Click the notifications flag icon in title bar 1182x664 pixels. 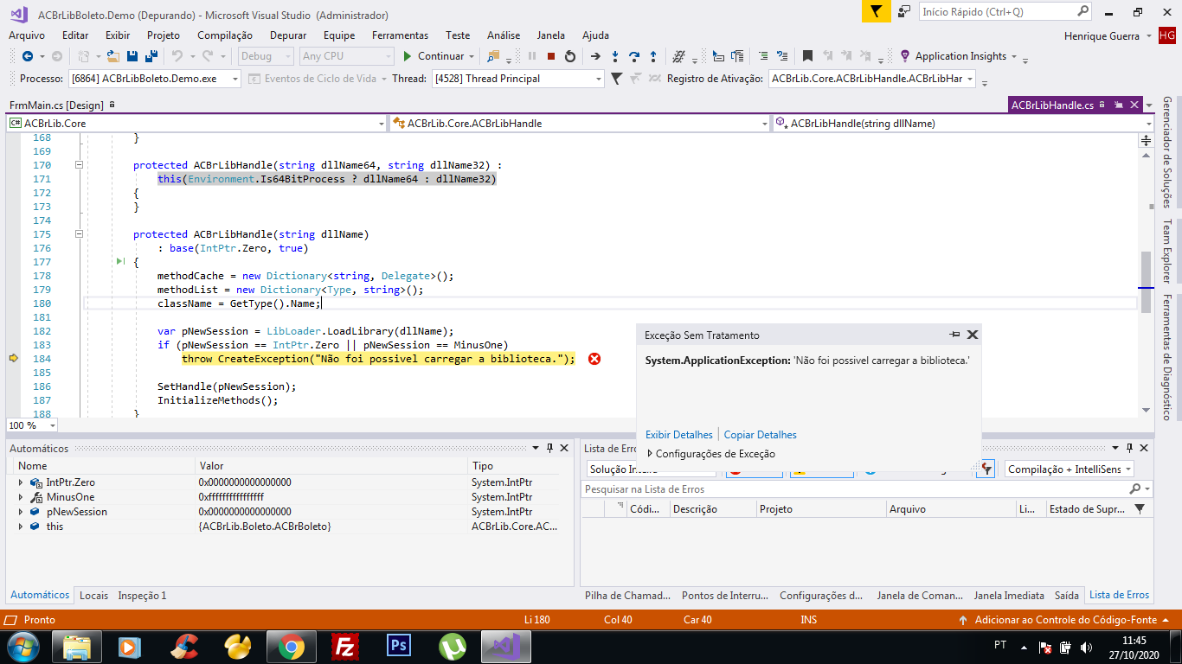tap(877, 12)
